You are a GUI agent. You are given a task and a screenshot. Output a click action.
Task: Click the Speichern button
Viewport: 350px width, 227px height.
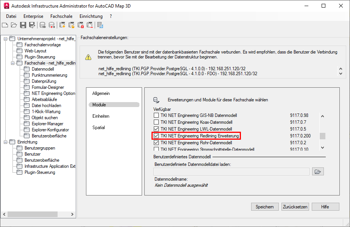coord(265,207)
